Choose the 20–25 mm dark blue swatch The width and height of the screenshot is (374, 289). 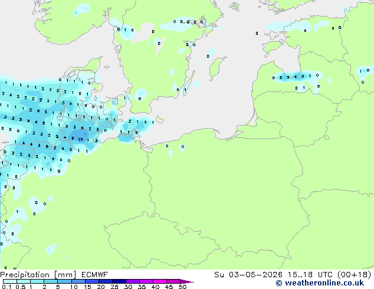(105, 281)
